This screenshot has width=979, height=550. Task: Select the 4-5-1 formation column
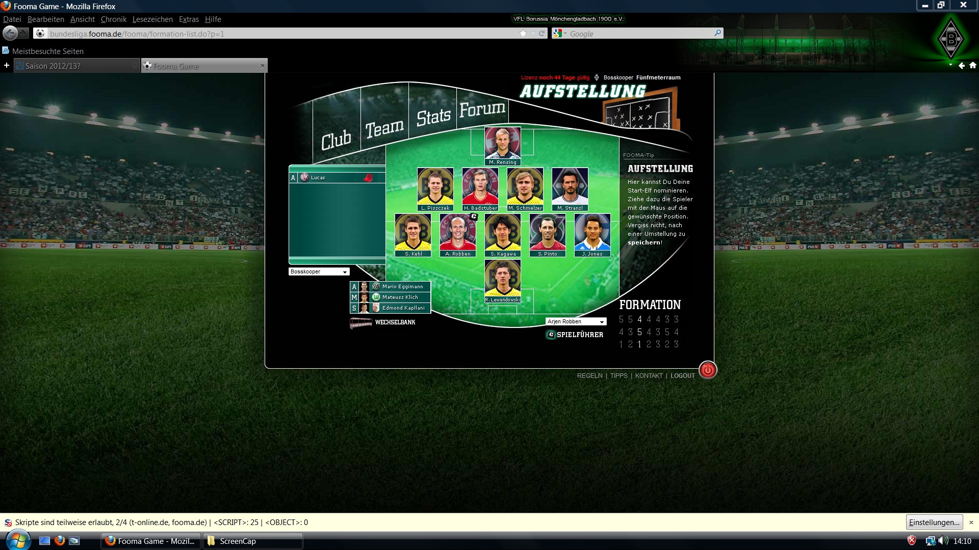click(639, 332)
